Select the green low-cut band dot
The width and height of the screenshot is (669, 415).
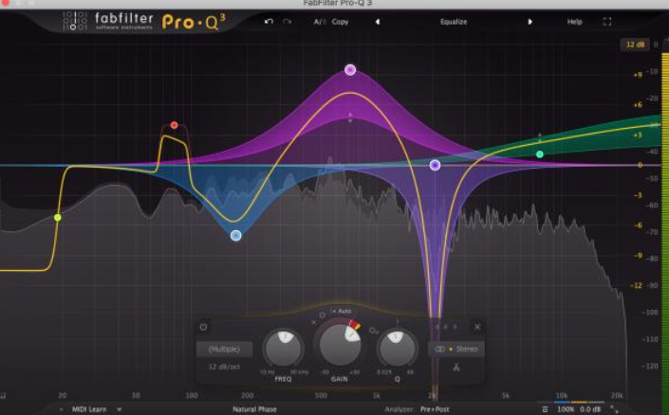point(58,218)
